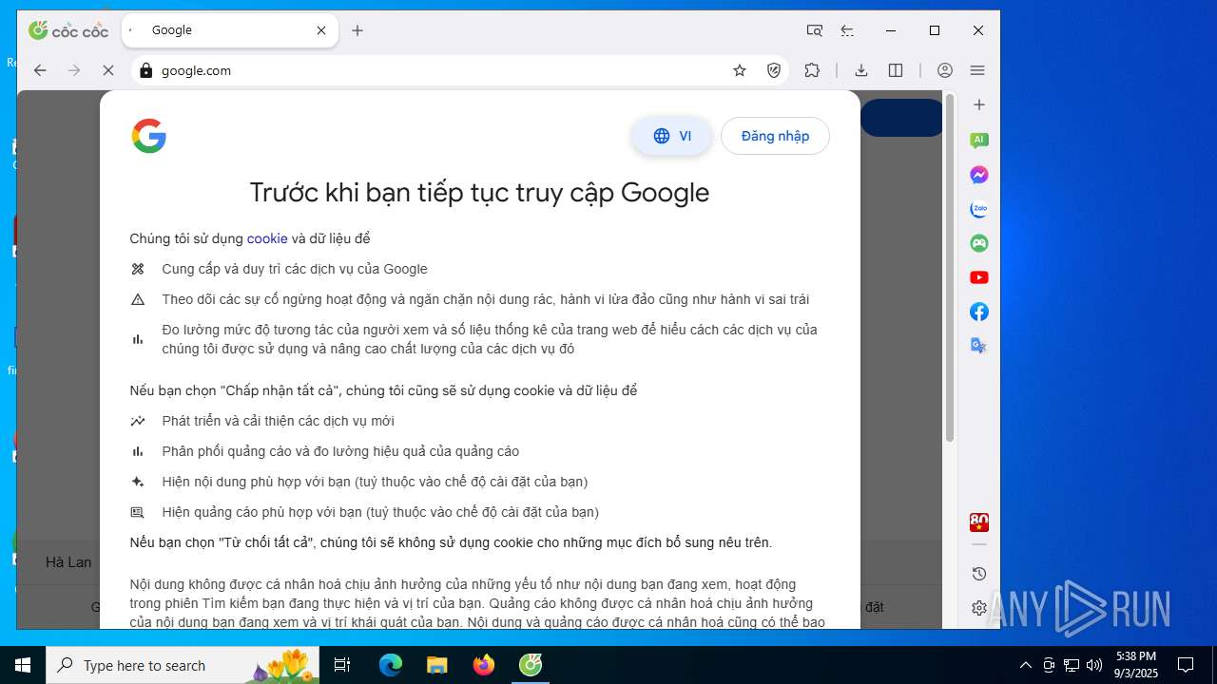Image resolution: width=1217 pixels, height=684 pixels.
Task: Open the user profile icon
Action: pos(945,70)
